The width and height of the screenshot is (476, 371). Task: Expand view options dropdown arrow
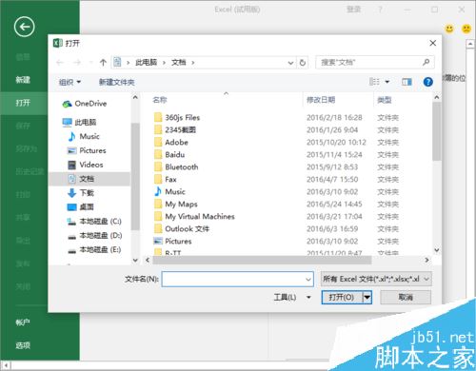click(x=387, y=82)
